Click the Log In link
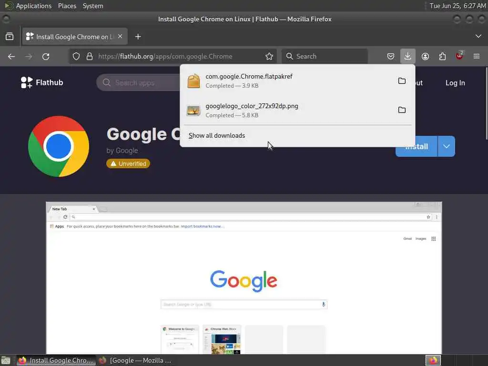The height and width of the screenshot is (366, 488). [x=455, y=83]
